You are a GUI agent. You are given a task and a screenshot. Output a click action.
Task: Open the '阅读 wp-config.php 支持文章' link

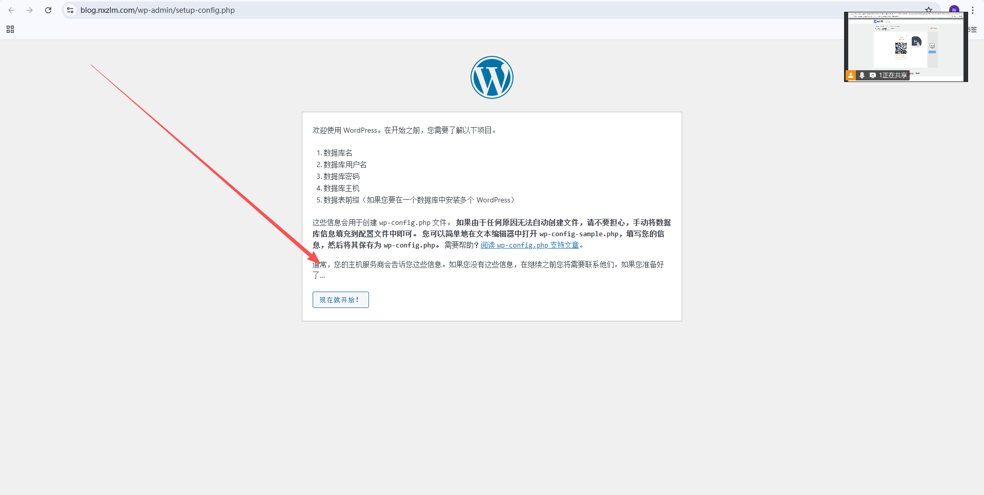coord(529,245)
